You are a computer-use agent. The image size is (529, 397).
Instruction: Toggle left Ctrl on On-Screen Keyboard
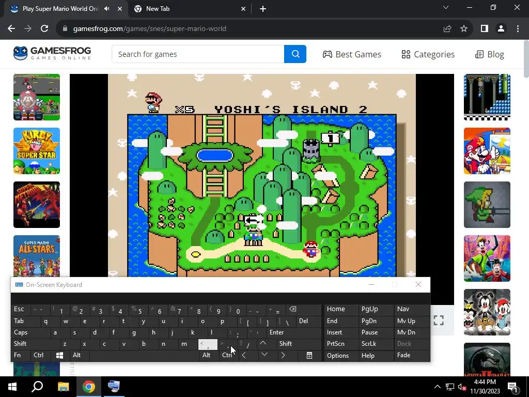40,355
